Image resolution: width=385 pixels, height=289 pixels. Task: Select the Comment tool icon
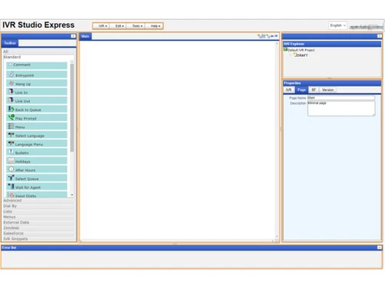pyautogui.click(x=10, y=65)
